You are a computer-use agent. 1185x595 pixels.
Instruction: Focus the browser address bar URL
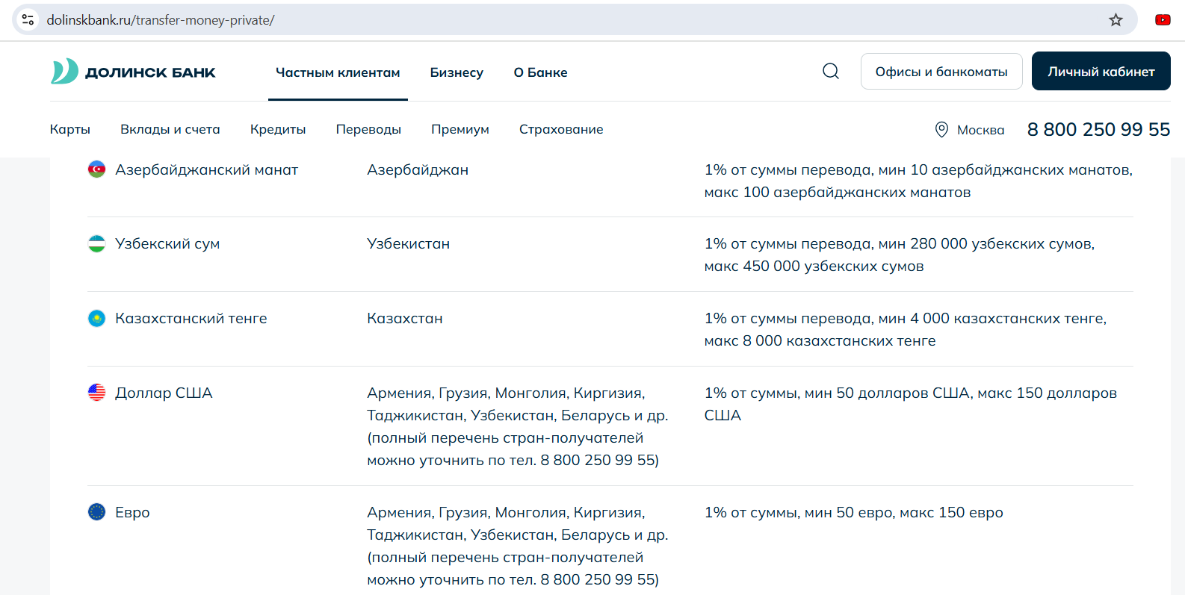click(x=161, y=20)
